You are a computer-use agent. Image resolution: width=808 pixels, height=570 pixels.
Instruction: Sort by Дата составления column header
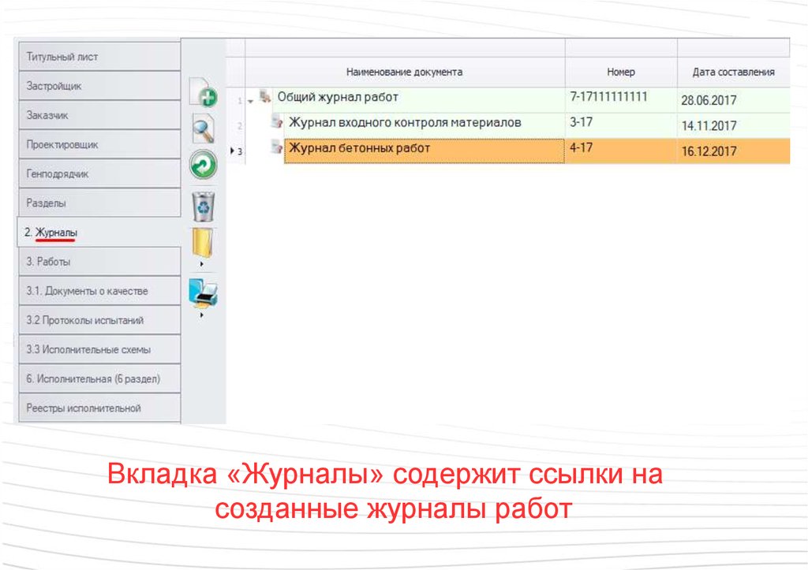[x=733, y=72]
